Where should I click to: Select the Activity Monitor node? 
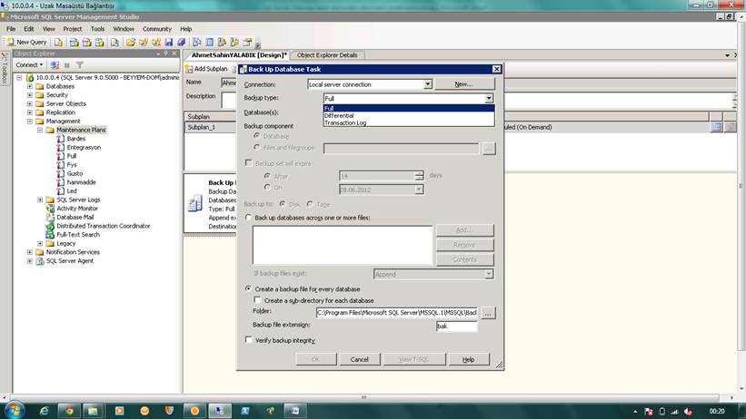click(76, 209)
